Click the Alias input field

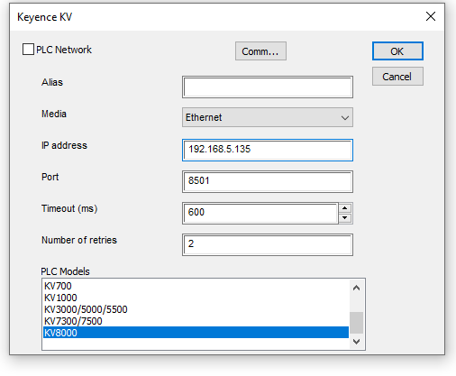click(x=268, y=87)
